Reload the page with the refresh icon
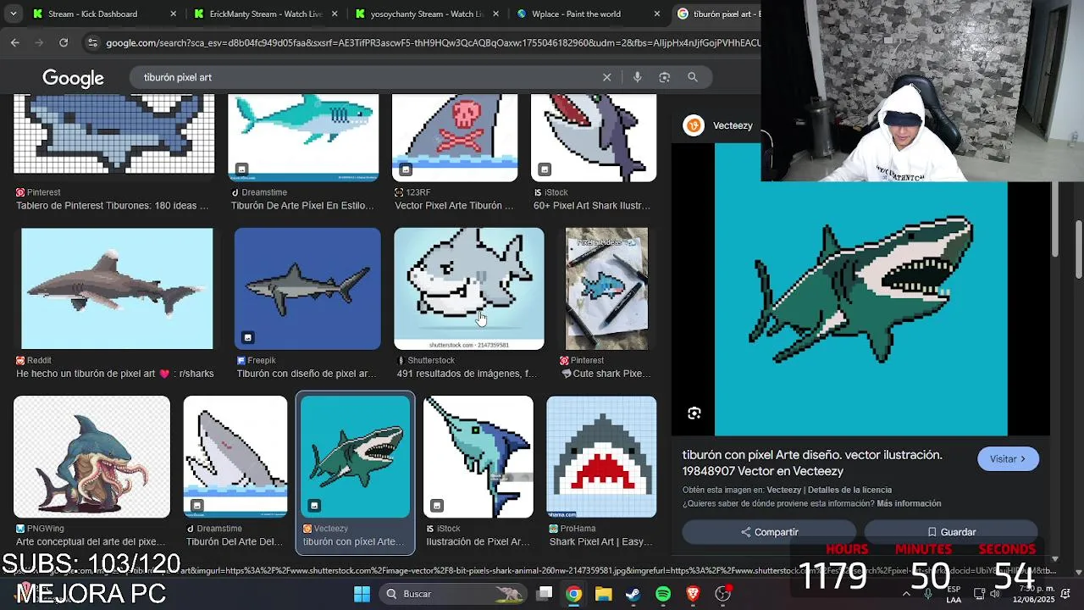 (x=64, y=42)
